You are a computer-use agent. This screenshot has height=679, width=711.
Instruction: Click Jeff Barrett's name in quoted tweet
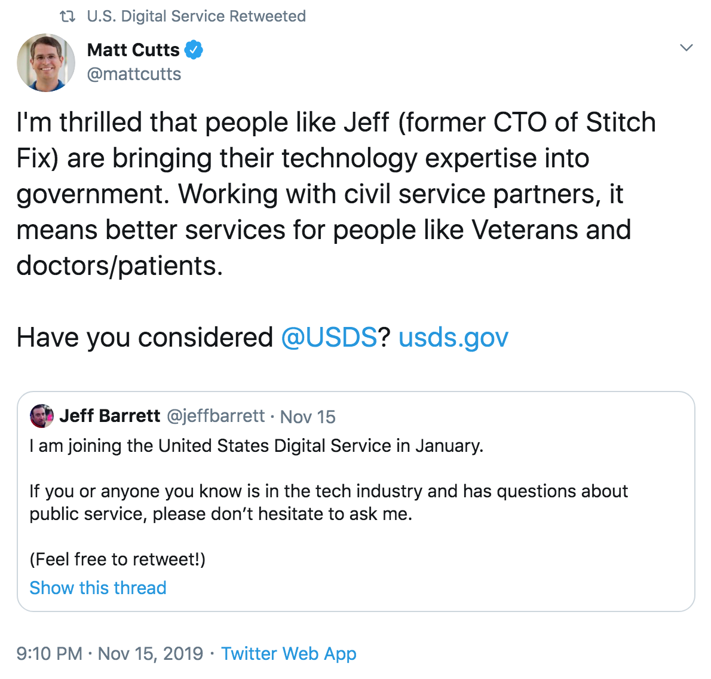(110, 415)
